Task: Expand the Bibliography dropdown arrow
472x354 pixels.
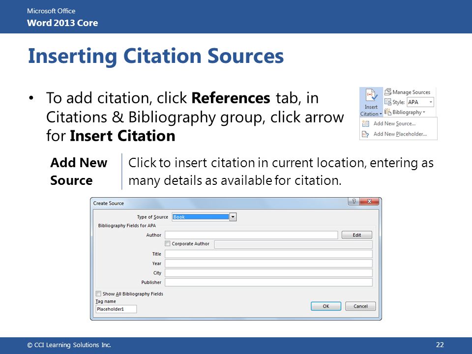Action: click(424, 112)
